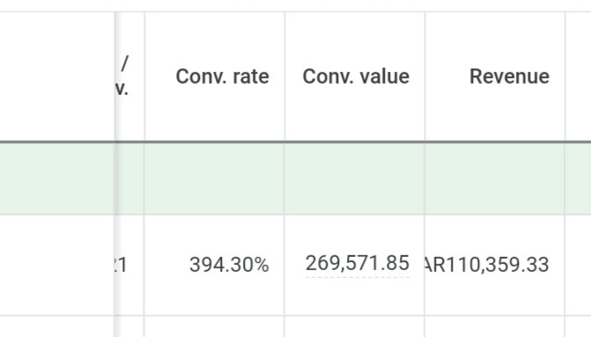Select green summary cell under Conv. value
Image resolution: width=591 pixels, height=337 pixels.
pyautogui.click(x=355, y=179)
